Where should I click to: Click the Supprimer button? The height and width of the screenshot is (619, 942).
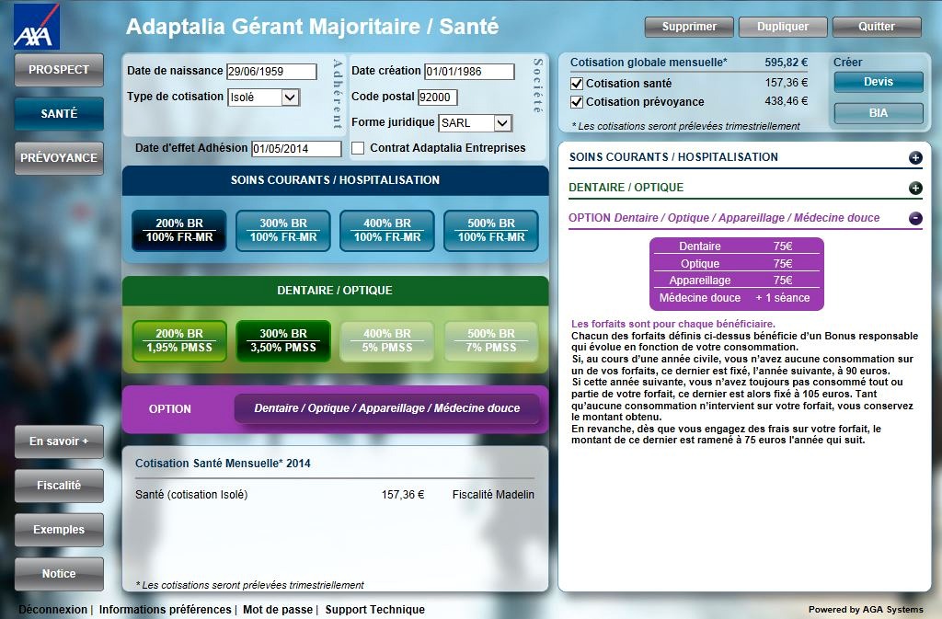click(x=689, y=27)
